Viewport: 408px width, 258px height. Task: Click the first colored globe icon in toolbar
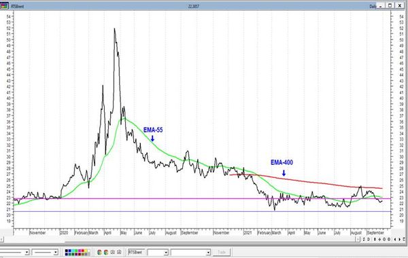99,253
